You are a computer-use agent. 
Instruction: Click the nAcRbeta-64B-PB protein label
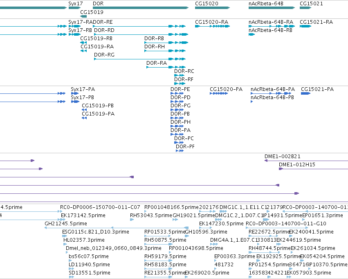pyautogui.click(x=272, y=98)
